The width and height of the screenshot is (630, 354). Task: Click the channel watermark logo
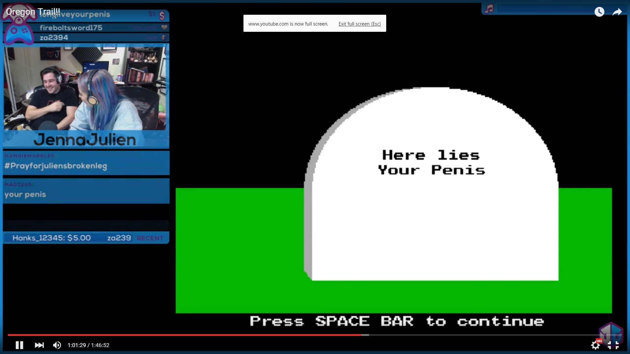(610, 332)
